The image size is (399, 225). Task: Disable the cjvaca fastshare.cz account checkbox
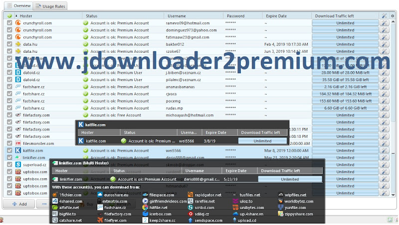click(x=9, y=94)
